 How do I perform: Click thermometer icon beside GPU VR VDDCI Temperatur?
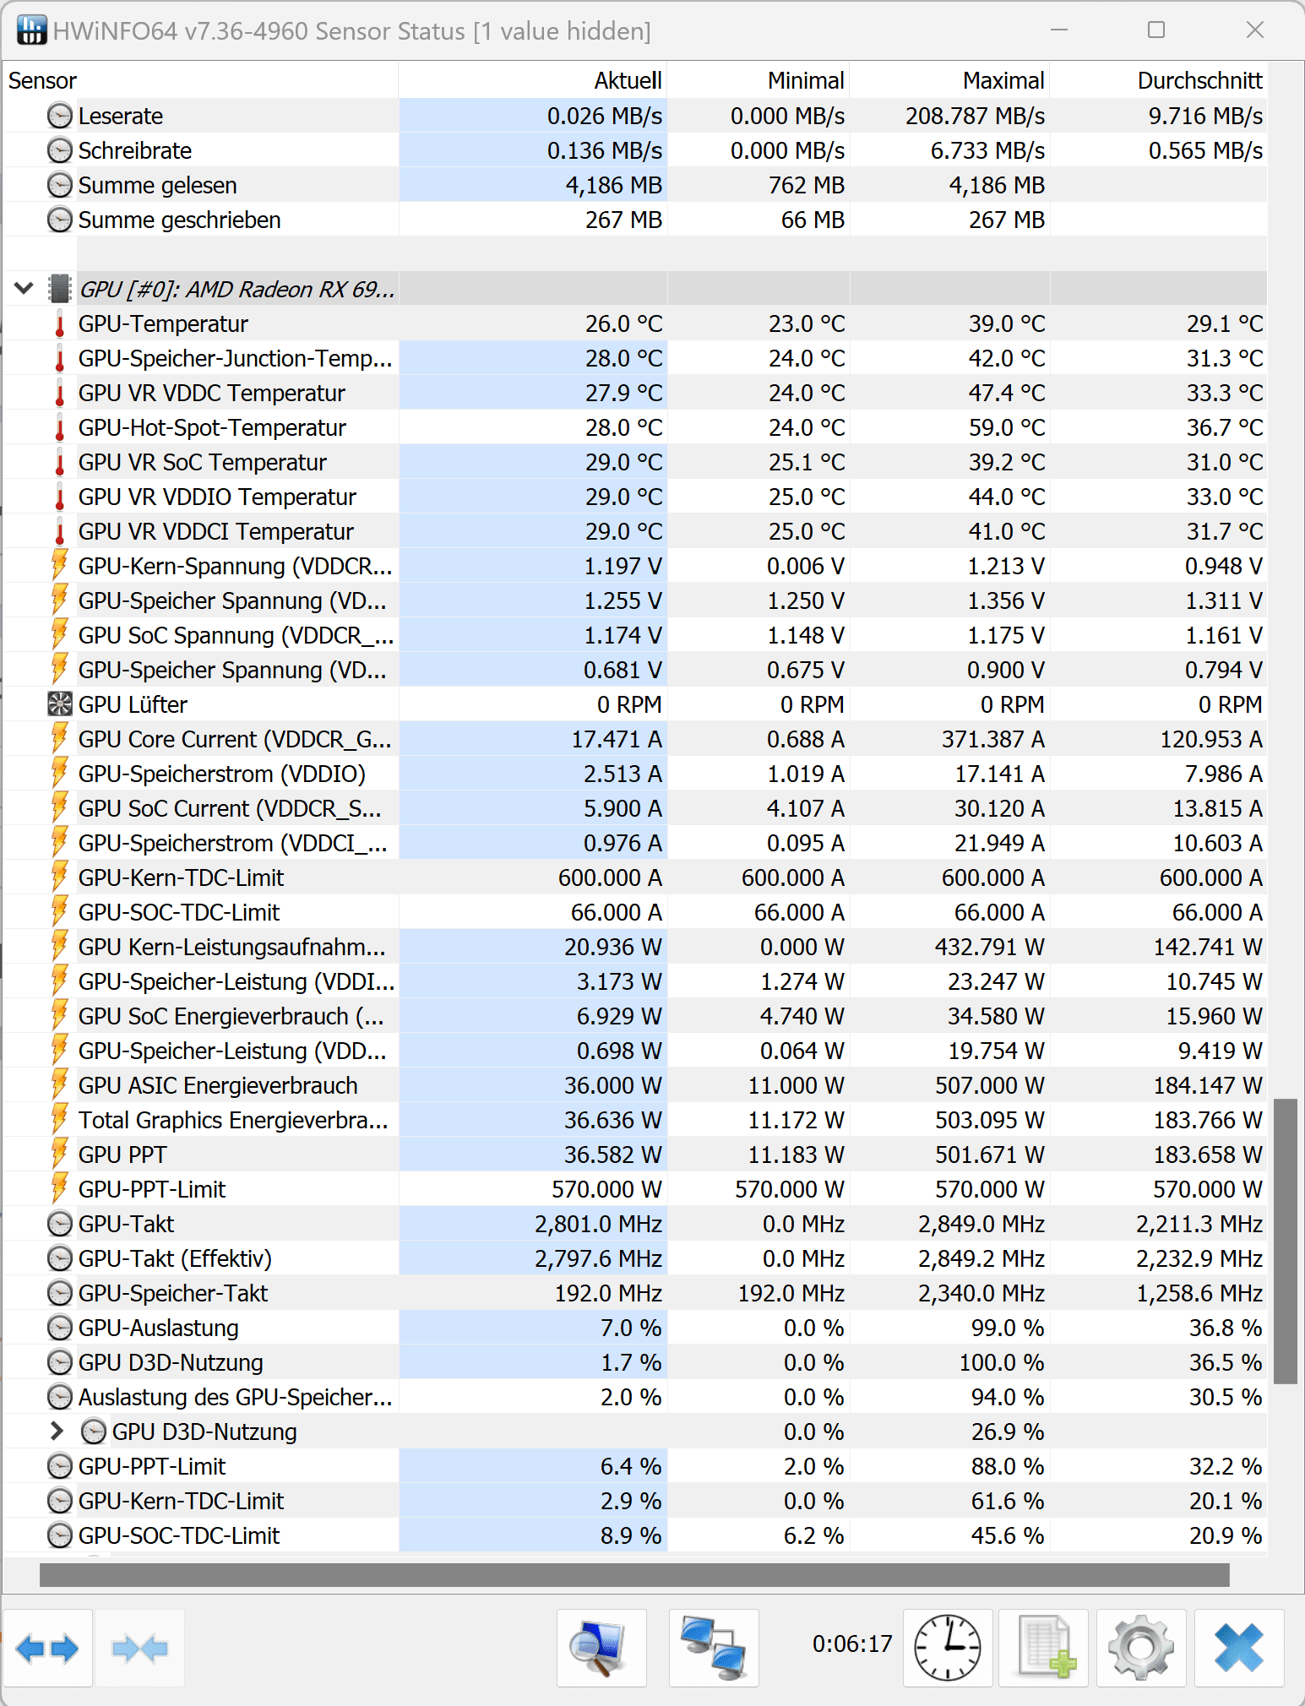coord(59,531)
